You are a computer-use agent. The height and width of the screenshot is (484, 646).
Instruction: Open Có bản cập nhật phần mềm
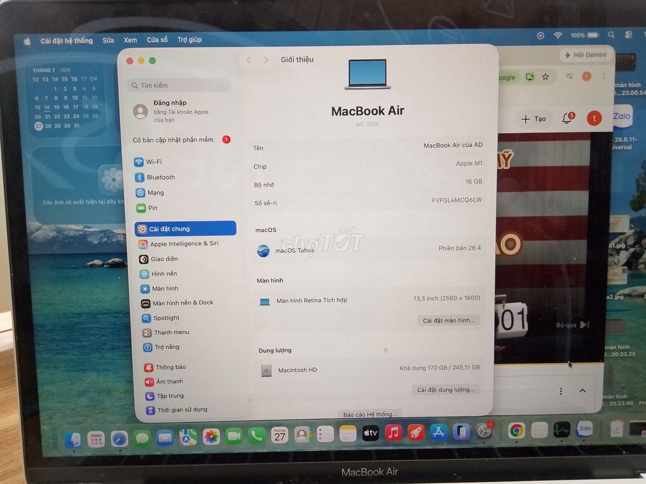coord(181,140)
